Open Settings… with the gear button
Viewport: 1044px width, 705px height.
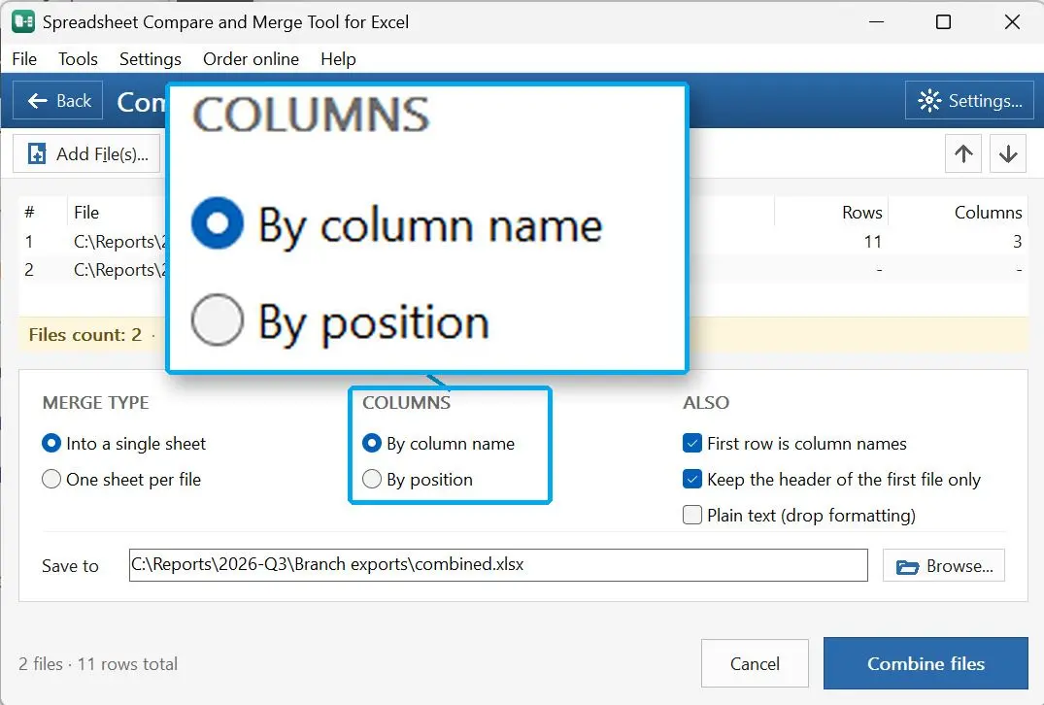[969, 101]
